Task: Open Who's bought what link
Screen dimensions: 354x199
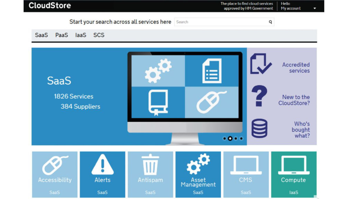Action: pyautogui.click(x=301, y=130)
